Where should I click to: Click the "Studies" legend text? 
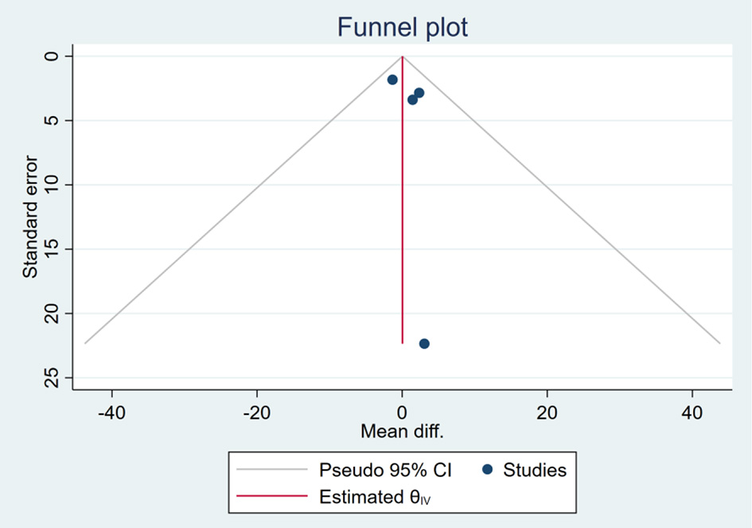535,470
